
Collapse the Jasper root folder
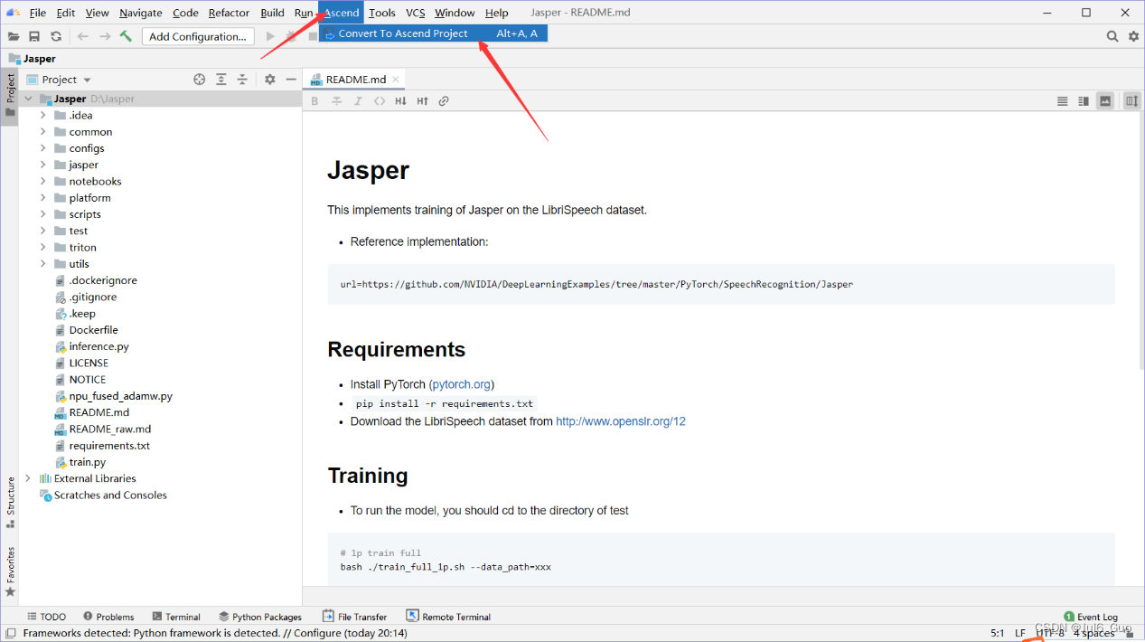pyautogui.click(x=29, y=99)
